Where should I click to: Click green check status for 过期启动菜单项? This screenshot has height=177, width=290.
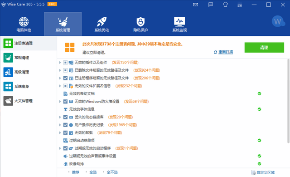coord(259,140)
